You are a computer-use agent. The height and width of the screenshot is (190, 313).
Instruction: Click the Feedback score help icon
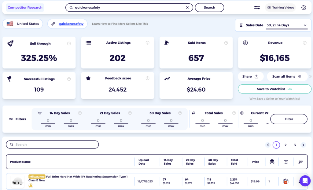pos(148,78)
